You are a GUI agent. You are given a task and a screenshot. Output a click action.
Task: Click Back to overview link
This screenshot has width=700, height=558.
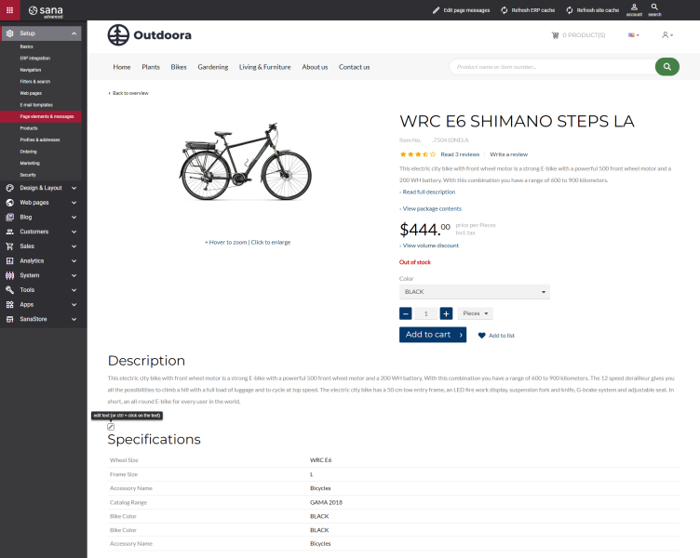(128, 93)
